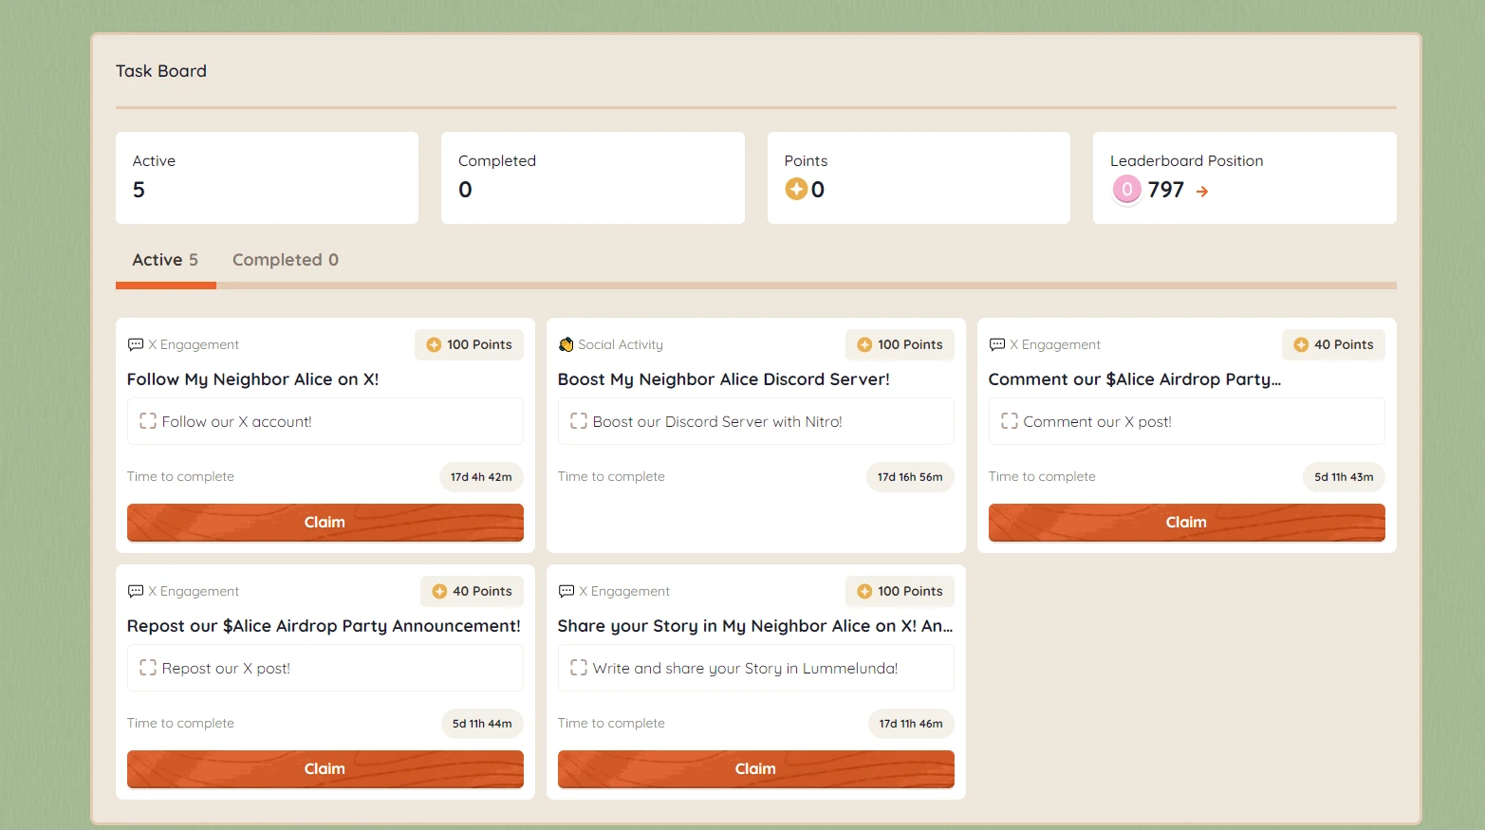This screenshot has height=830, width=1485.
Task: Click chat icon on Share your Story card
Action: point(566,591)
